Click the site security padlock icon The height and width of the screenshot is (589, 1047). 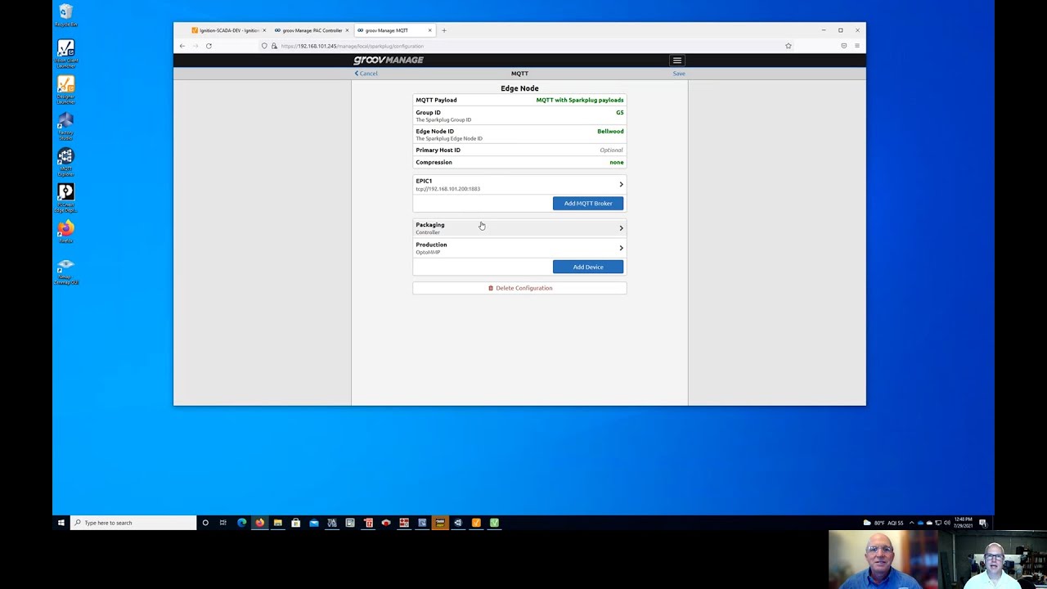pos(273,46)
